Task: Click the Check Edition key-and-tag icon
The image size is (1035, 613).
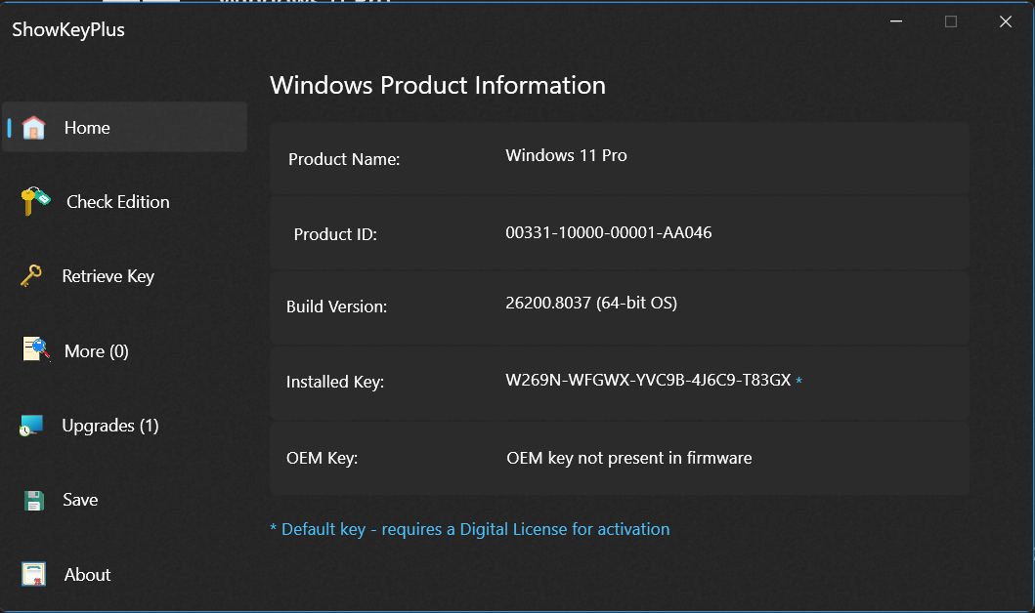Action: tap(35, 201)
